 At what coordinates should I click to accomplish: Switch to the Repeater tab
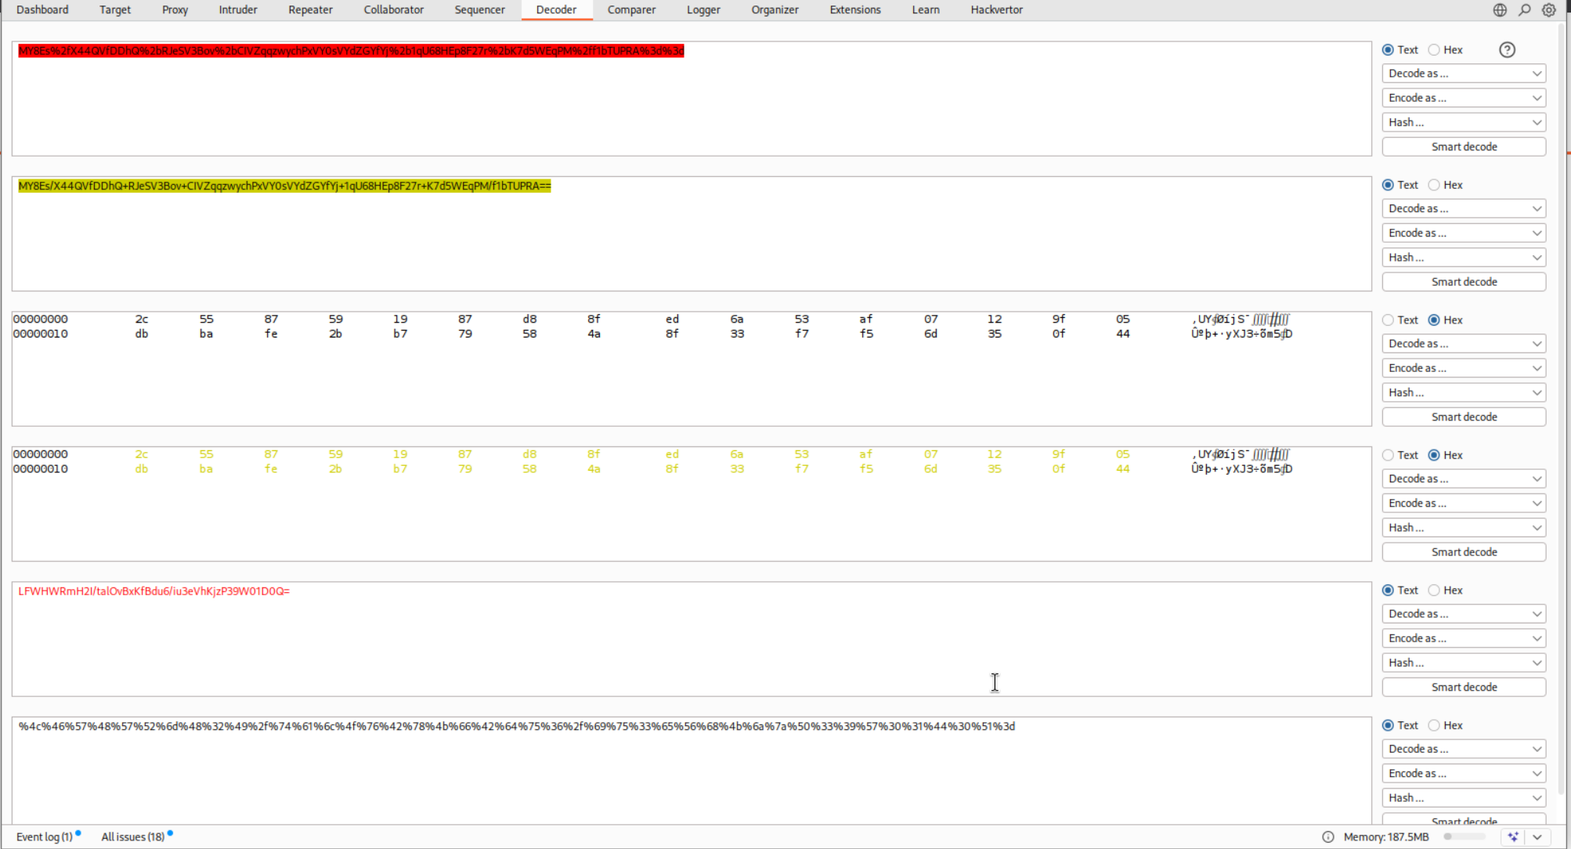310,10
